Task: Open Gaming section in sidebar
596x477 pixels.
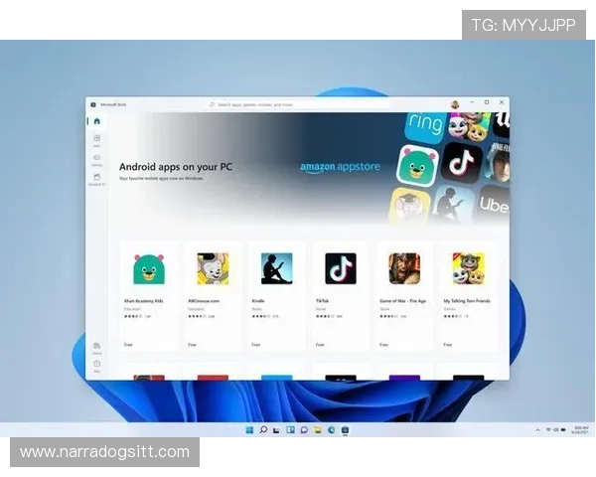Action: tap(96, 159)
